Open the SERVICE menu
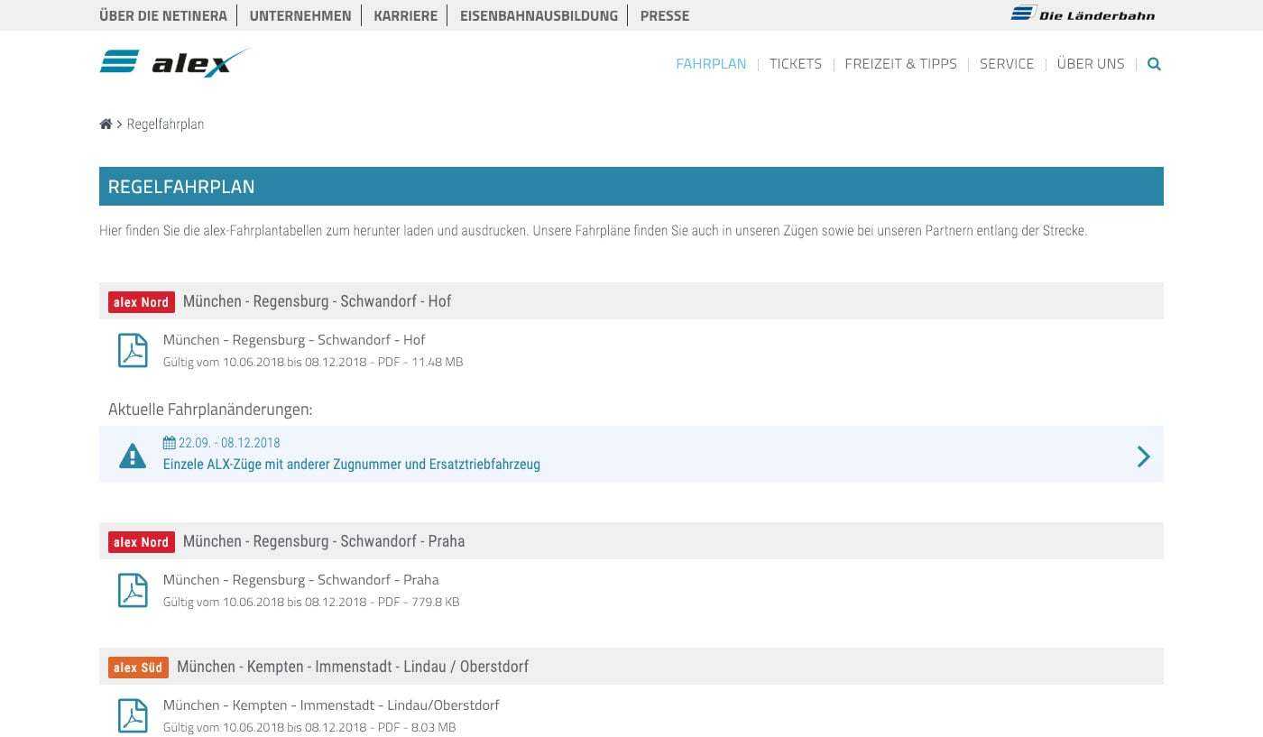 [1007, 64]
